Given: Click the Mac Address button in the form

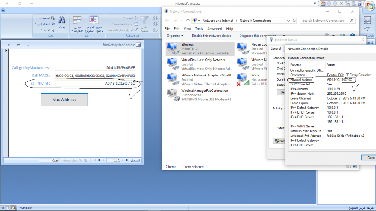Looking at the screenshot, I should click(64, 100).
